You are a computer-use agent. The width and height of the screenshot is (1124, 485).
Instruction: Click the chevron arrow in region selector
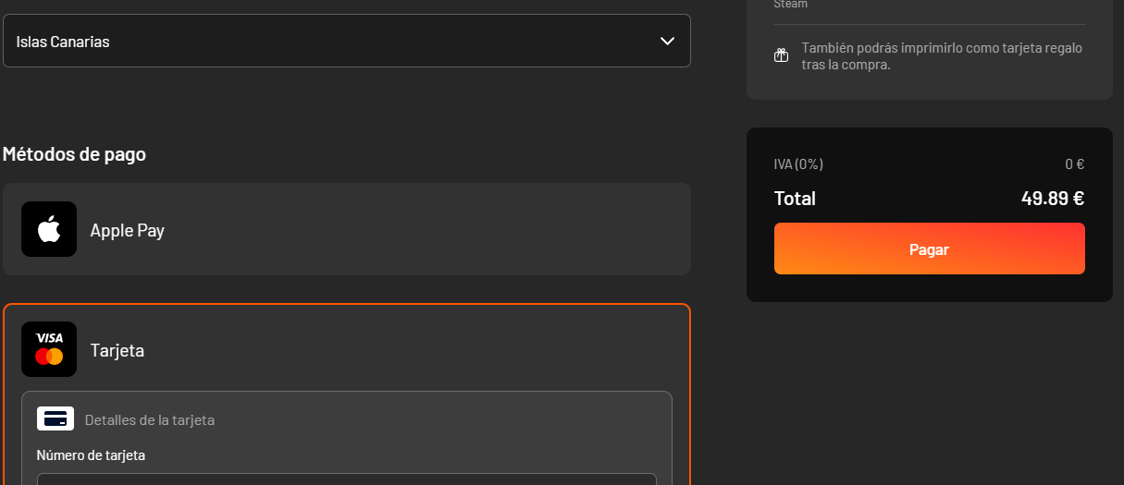coord(667,41)
